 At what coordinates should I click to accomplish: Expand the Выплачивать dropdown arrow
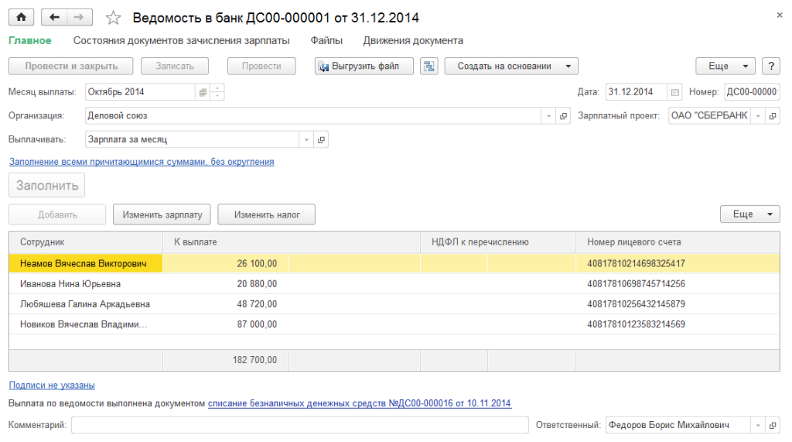tap(306, 140)
